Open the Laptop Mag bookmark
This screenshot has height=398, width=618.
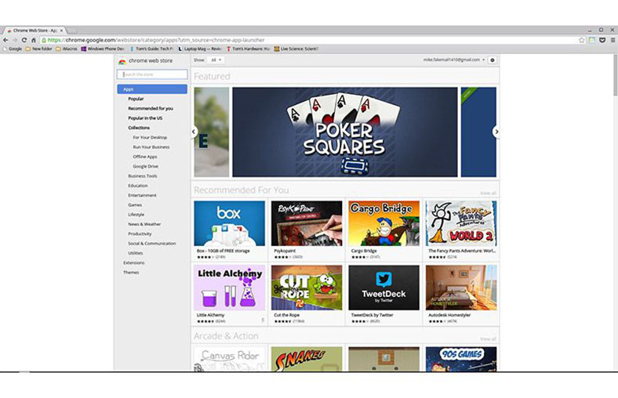pos(200,49)
